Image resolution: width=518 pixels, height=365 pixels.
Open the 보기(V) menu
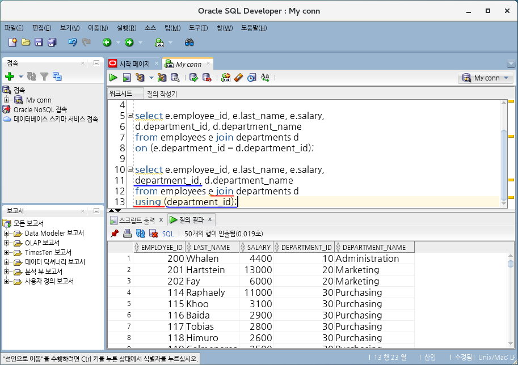(70, 28)
